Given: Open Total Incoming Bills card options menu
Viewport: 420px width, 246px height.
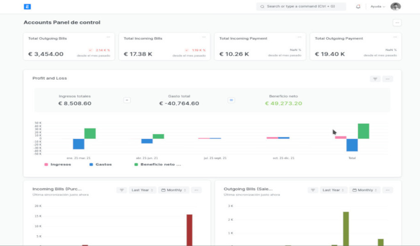Looking at the screenshot, I should 204,37.
